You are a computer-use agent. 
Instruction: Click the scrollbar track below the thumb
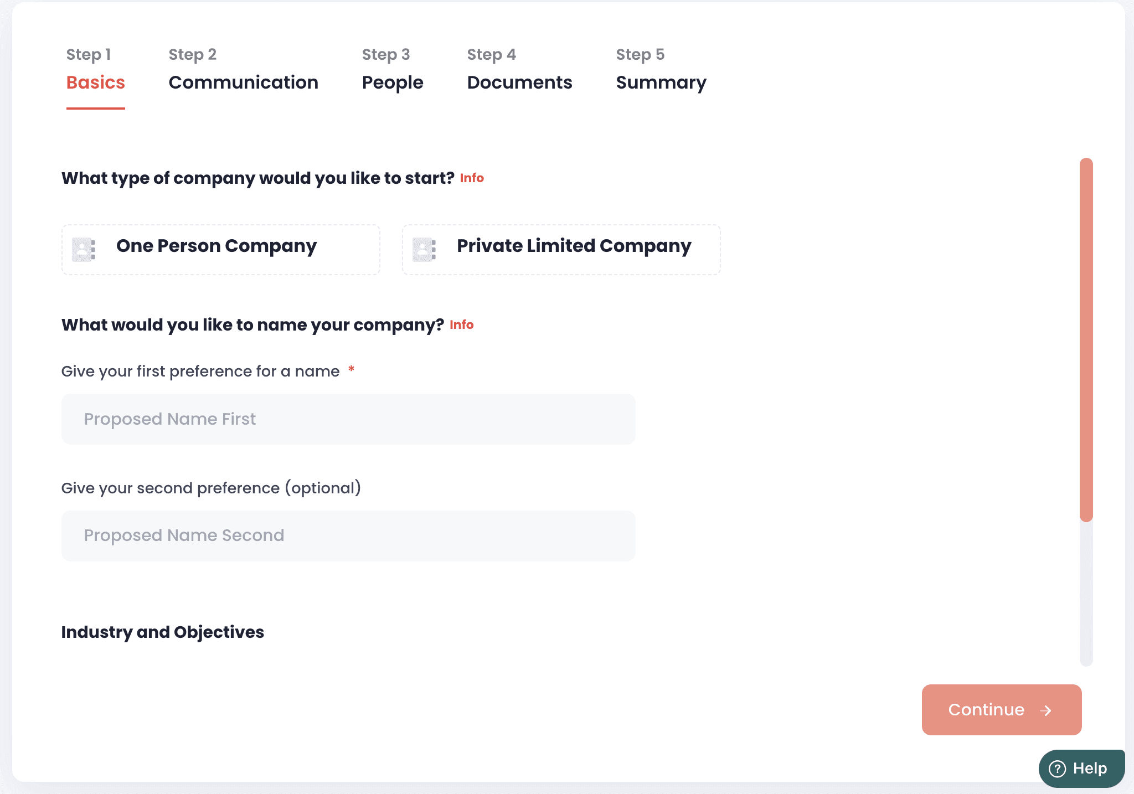(1086, 592)
